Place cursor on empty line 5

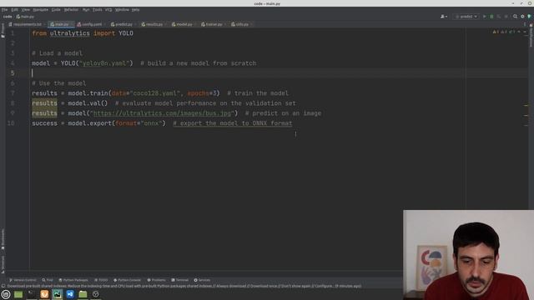point(249,73)
